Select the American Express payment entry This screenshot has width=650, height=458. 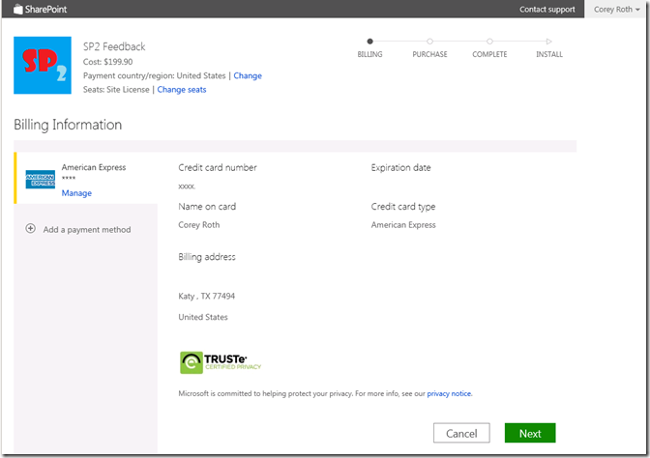pyautogui.click(x=86, y=179)
